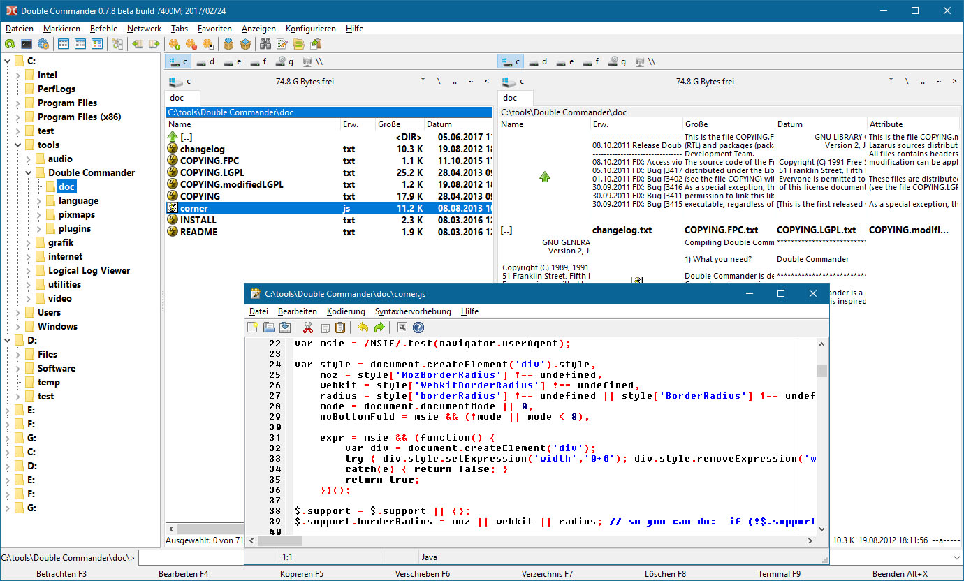Open multi-rename tool icon

coord(282,44)
